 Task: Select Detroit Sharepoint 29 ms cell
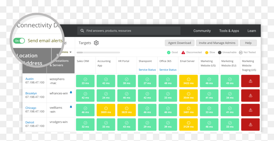pos(147,124)
